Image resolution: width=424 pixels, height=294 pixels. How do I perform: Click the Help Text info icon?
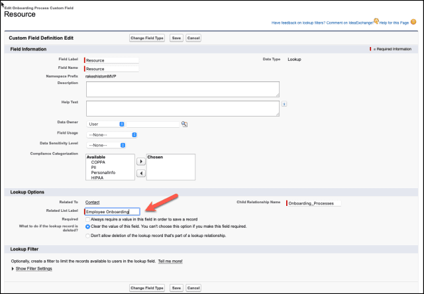284,104
